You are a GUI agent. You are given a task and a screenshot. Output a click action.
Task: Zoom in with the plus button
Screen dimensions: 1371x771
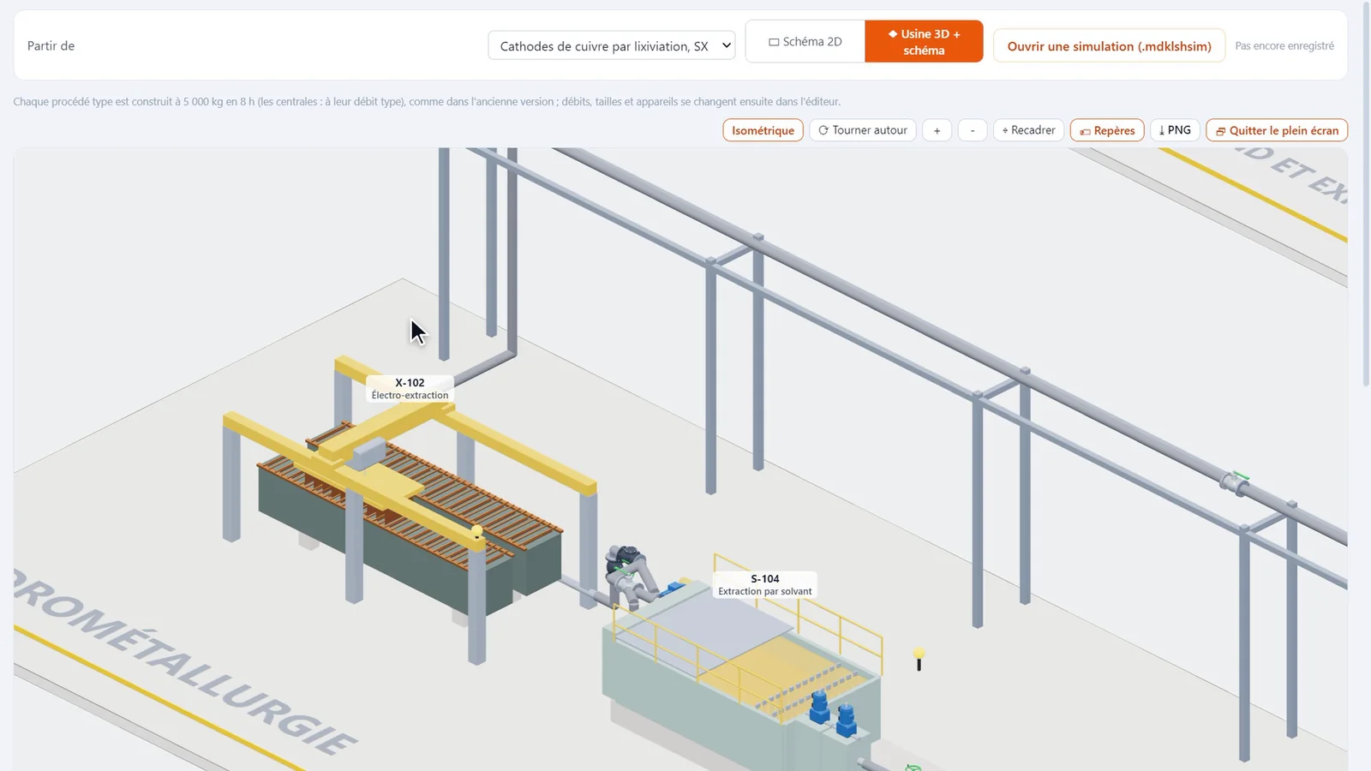pos(937,130)
